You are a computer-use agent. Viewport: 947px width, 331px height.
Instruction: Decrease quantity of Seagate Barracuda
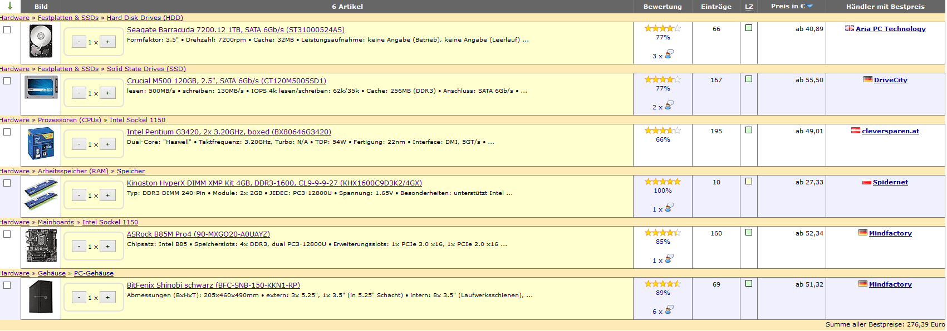pyautogui.click(x=79, y=42)
